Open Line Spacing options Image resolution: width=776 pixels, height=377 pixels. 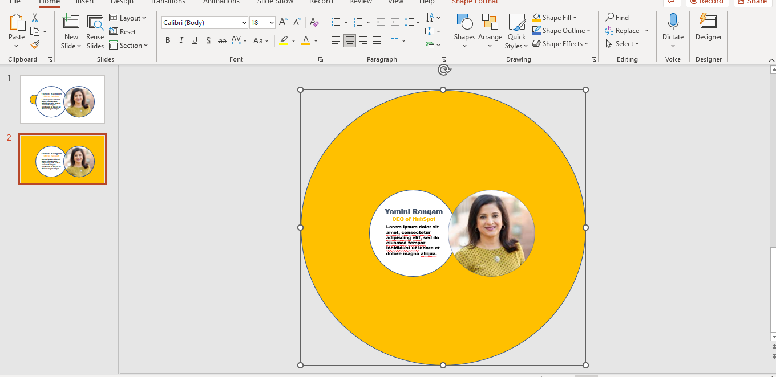point(411,23)
